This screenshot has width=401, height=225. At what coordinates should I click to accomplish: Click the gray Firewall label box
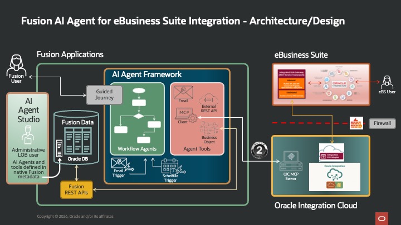(382, 123)
